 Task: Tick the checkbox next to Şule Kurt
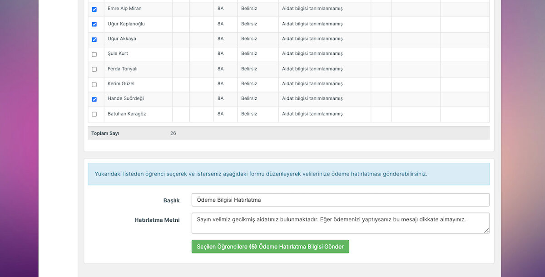(x=94, y=54)
